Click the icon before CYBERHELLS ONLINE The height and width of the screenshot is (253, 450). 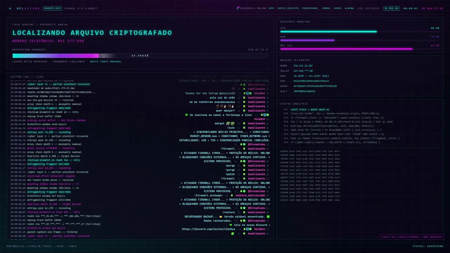[x=238, y=8]
